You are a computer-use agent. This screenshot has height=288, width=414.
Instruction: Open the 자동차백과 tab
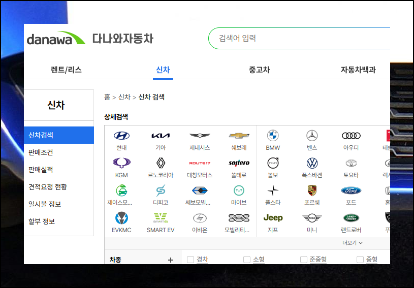coord(358,70)
